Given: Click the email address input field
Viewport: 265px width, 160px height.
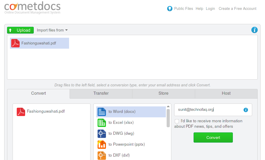Looking at the screenshot, I should coord(213,110).
